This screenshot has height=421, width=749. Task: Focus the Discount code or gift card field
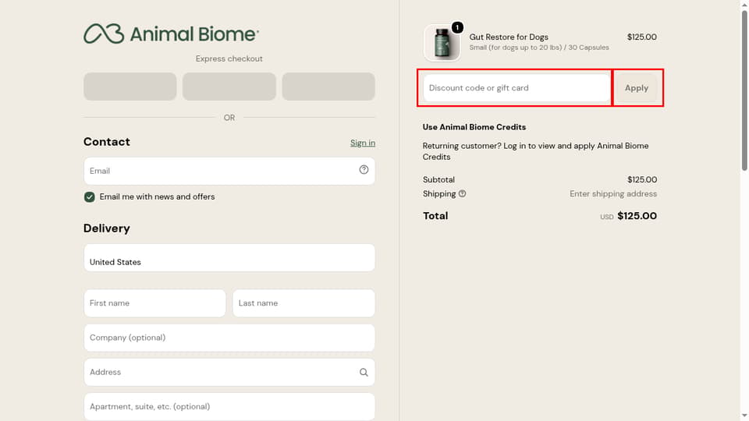tap(516, 88)
